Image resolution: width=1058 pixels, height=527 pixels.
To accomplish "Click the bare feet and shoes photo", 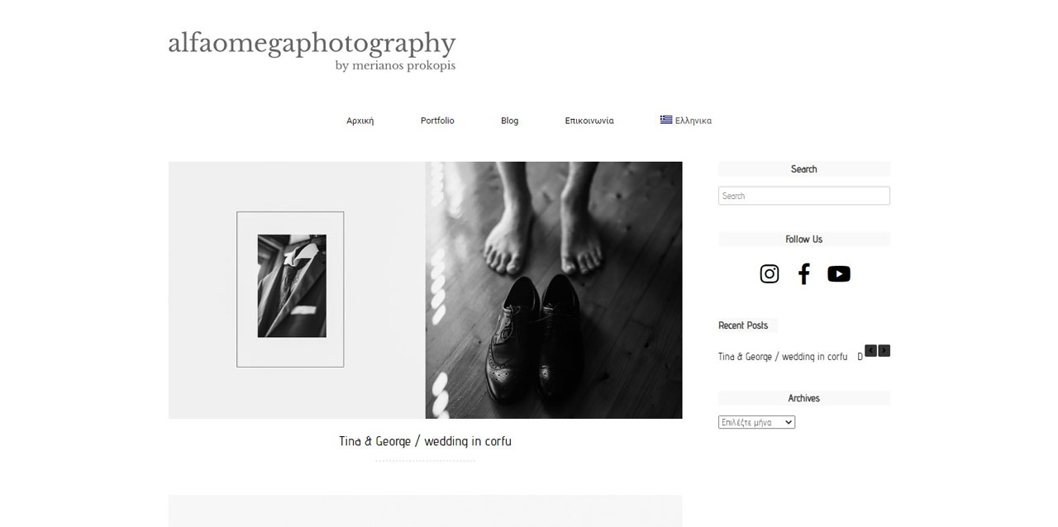I will point(554,290).
